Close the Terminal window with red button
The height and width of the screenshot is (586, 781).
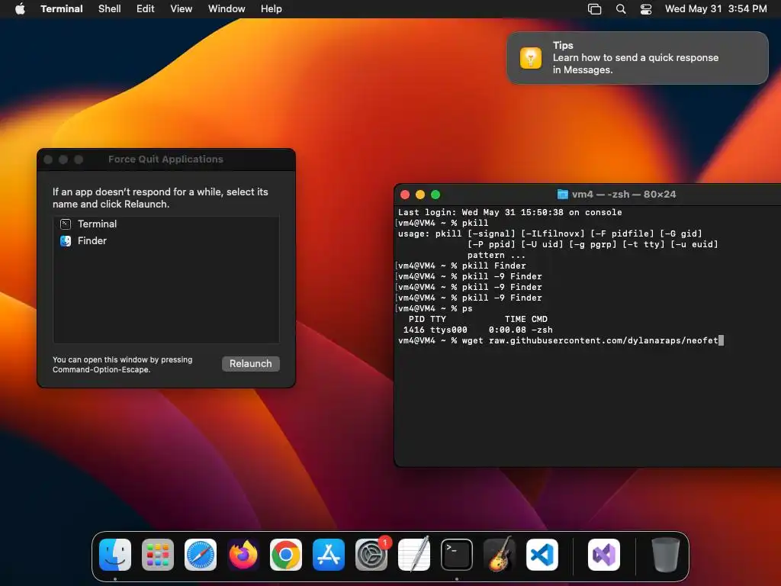pos(405,195)
